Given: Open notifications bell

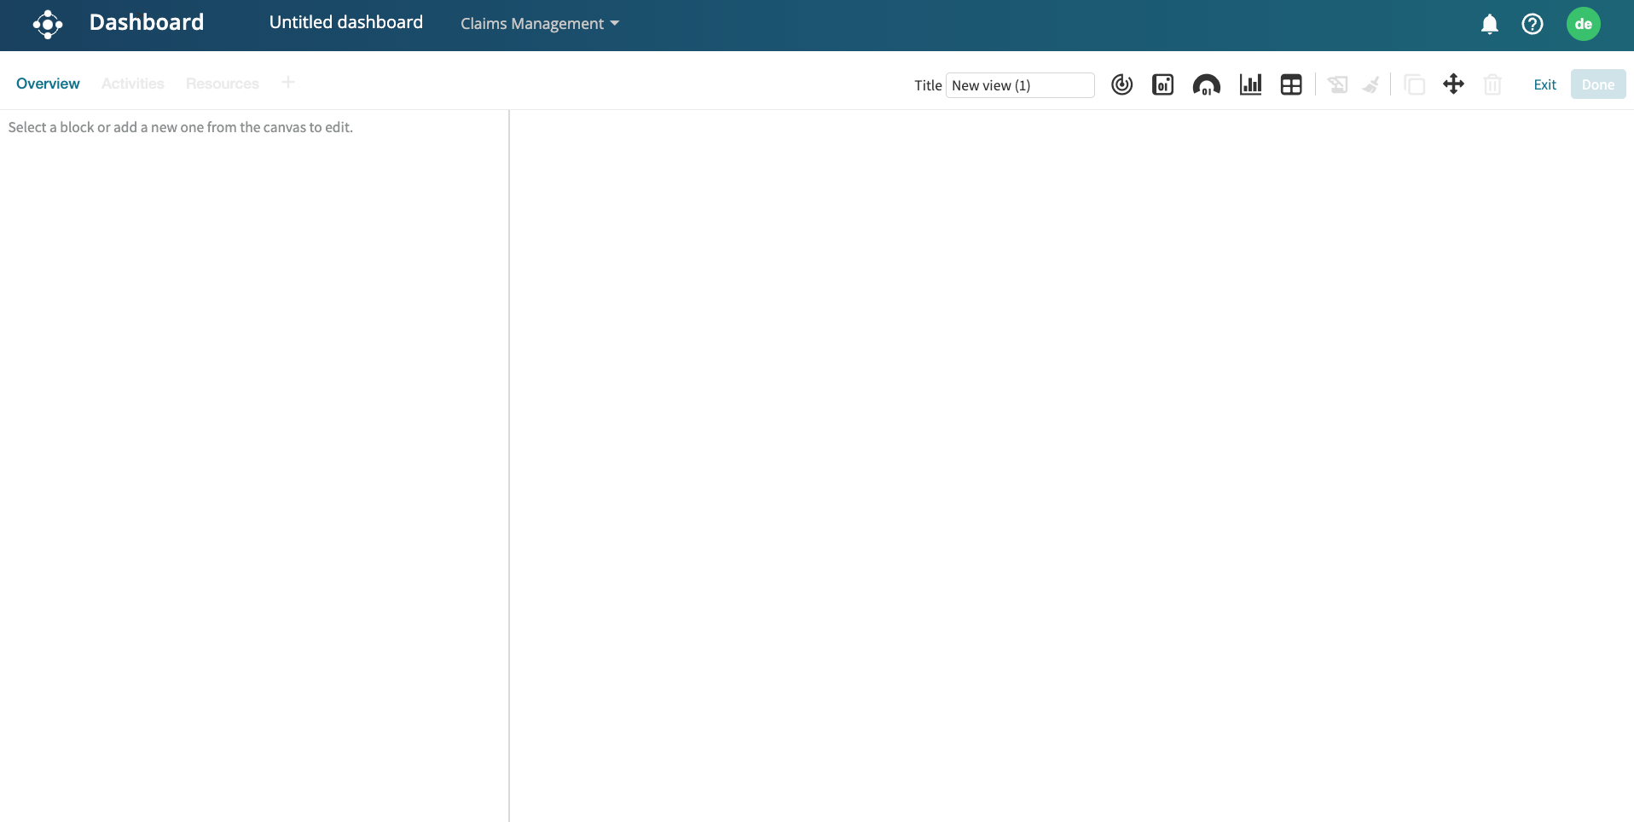Looking at the screenshot, I should (x=1489, y=24).
